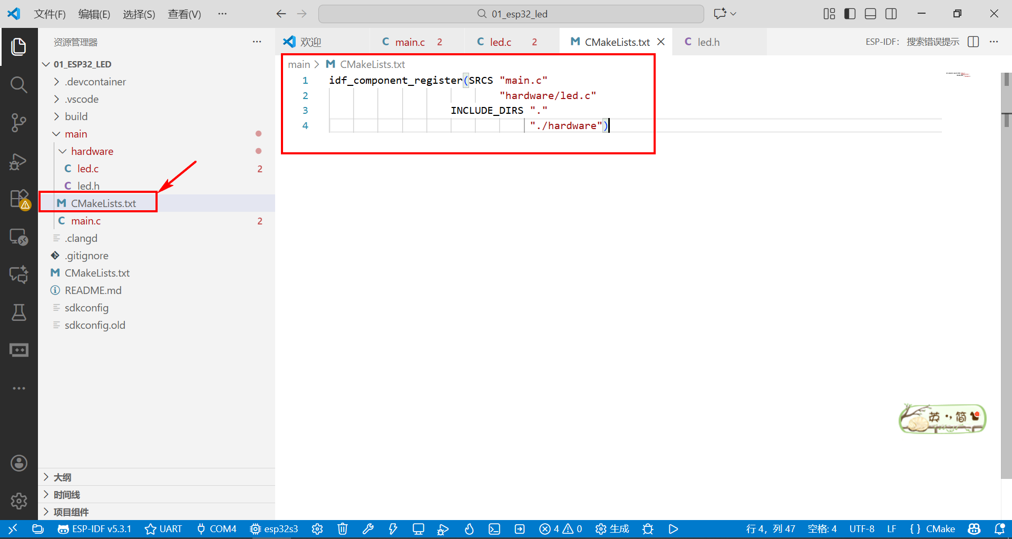The width and height of the screenshot is (1012, 539).
Task: Click the 生成 build button
Action: coord(612,528)
